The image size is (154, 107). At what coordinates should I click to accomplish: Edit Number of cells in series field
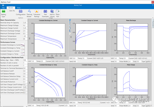[x=25, y=63]
